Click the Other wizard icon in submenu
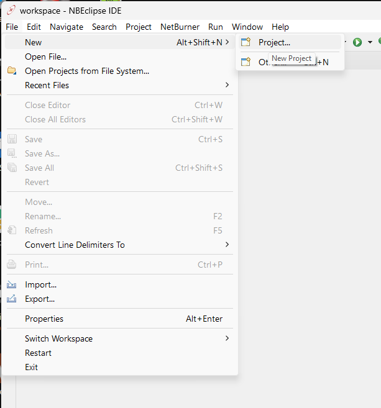Screen dimensions: 381x408 [x=246, y=61]
